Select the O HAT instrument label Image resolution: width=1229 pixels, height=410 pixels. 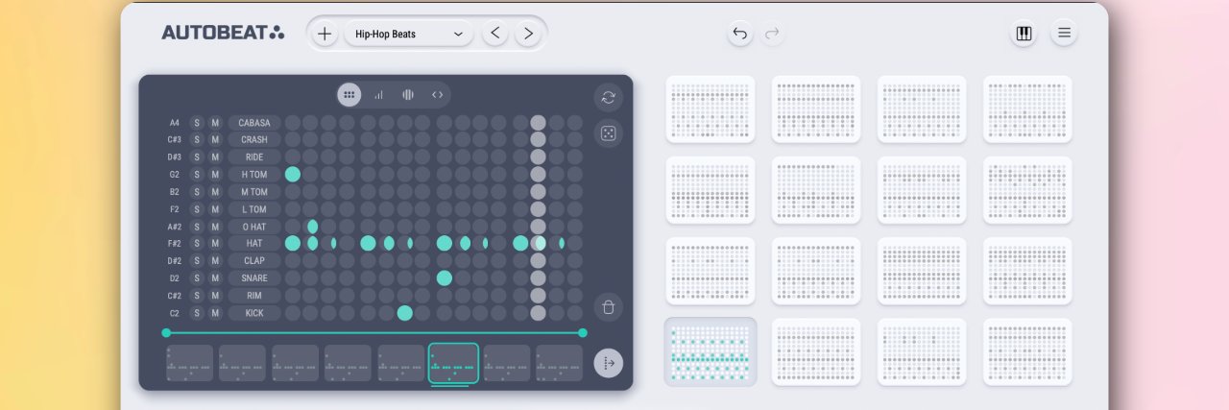(254, 227)
